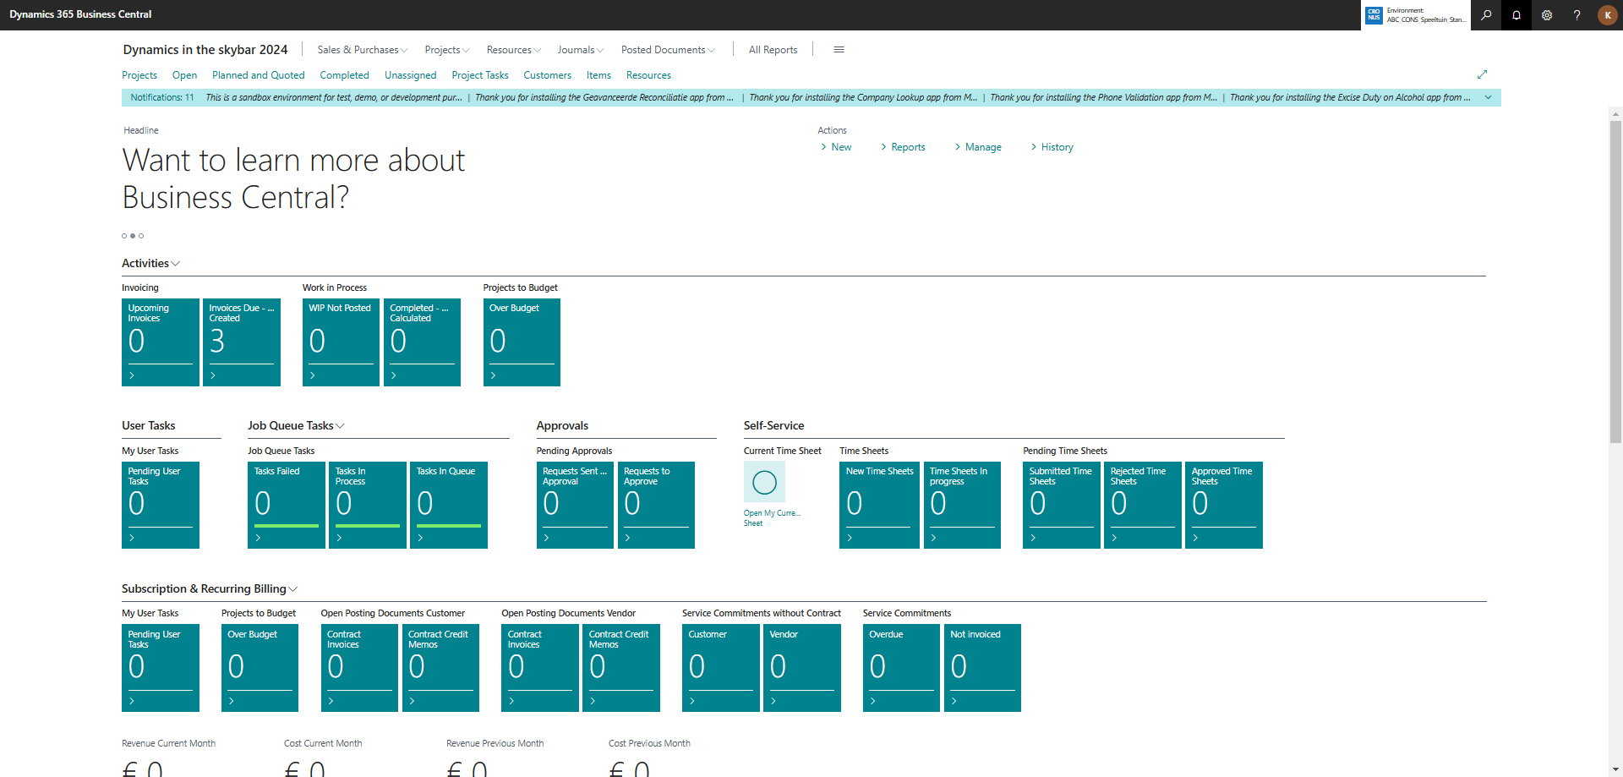Expand the notifications bar chevron
This screenshot has width=1623, height=777.
(1488, 97)
